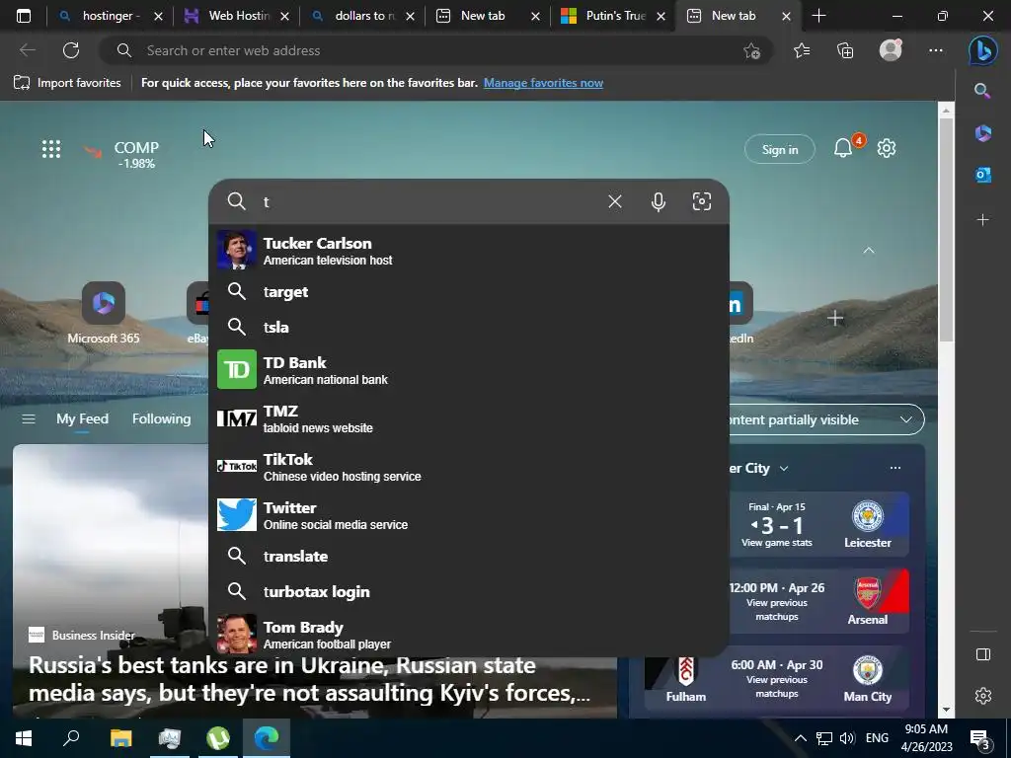Open the feed hamburger menu

[x=29, y=418]
